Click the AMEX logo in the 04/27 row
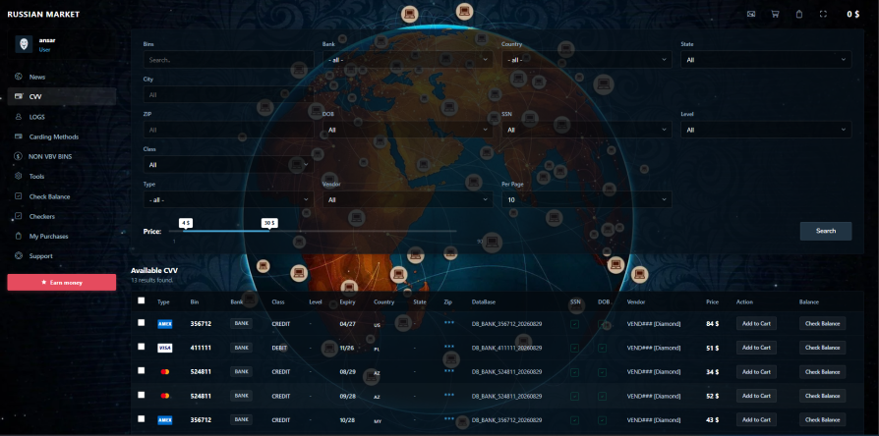Viewport: 879px width, 436px height. coord(165,323)
